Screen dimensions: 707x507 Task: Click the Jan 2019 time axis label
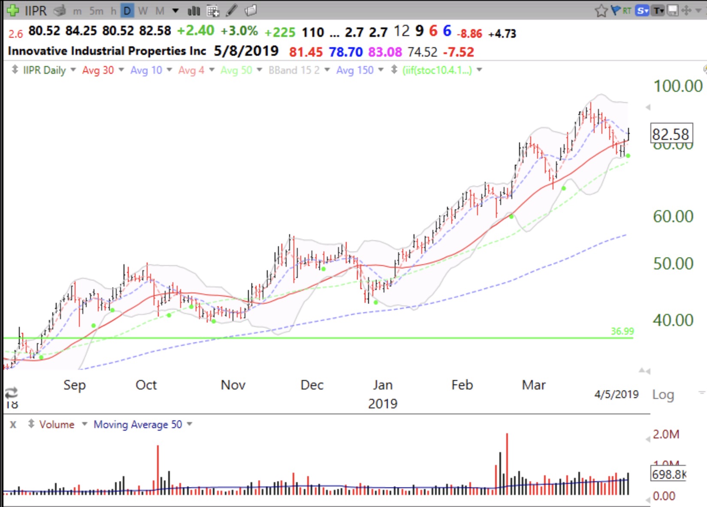pyautogui.click(x=383, y=394)
